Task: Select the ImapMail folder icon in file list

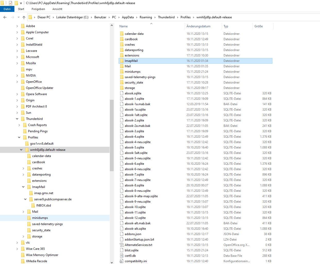Action: click(122, 61)
